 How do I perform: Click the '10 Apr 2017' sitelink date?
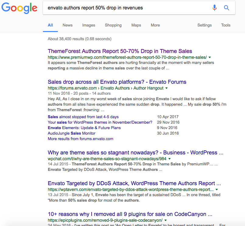click(x=168, y=117)
